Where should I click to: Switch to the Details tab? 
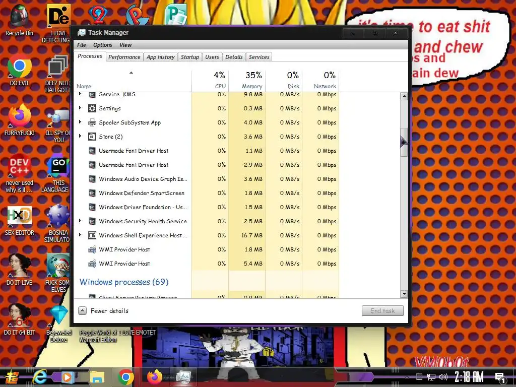(234, 57)
